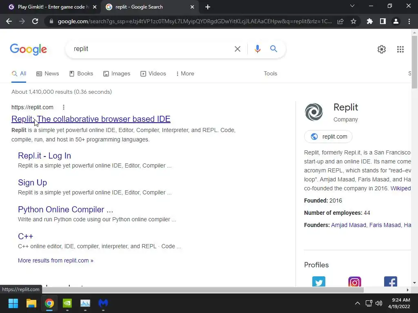This screenshot has height=313, width=418.
Task: Open the tab search chevron in the title bar
Action: pyautogui.click(x=352, y=6)
